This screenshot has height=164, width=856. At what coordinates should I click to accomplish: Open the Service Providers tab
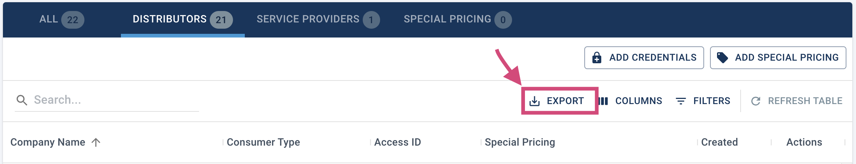point(318,19)
